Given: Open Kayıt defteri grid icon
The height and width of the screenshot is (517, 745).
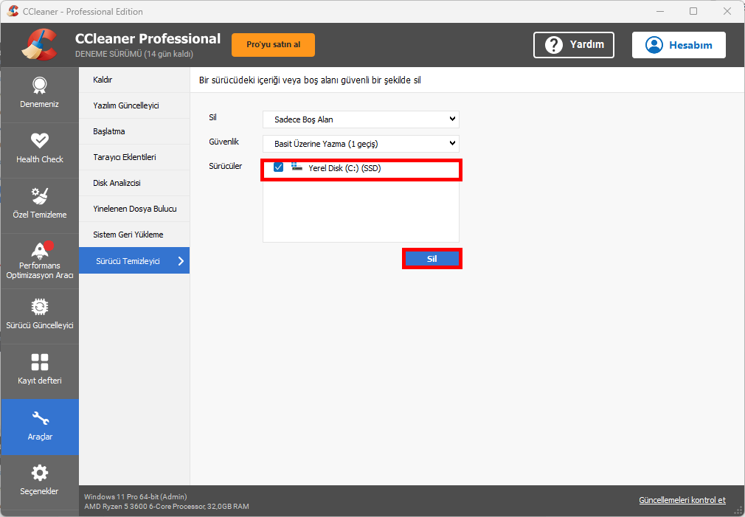Looking at the screenshot, I should point(39,362).
